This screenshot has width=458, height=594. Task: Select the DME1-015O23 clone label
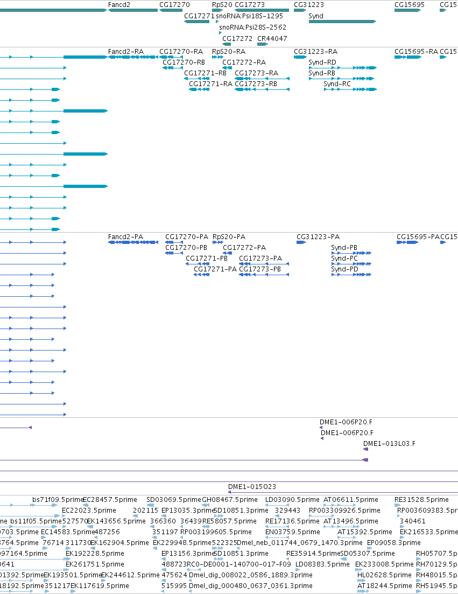[252, 487]
